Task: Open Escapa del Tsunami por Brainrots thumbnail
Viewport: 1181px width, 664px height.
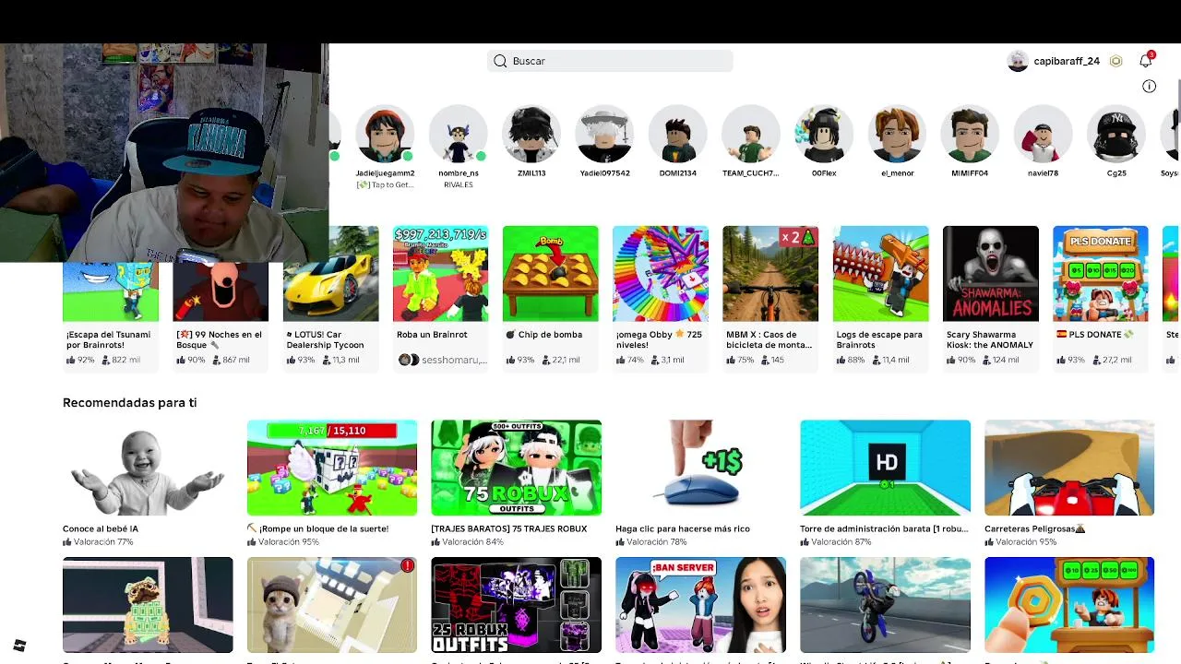Action: (111, 292)
